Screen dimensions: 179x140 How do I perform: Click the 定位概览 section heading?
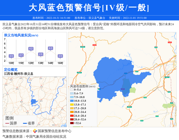11,70
